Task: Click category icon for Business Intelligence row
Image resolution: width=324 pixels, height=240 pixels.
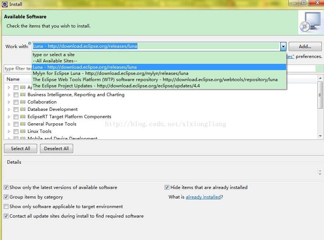Action: 23,95
